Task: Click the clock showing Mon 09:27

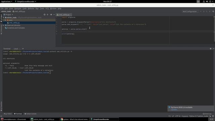Action: pyautogui.click(x=107, y=1)
